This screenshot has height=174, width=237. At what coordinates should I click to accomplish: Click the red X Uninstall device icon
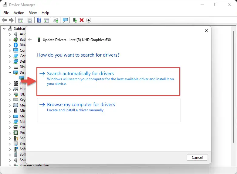(x=81, y=20)
